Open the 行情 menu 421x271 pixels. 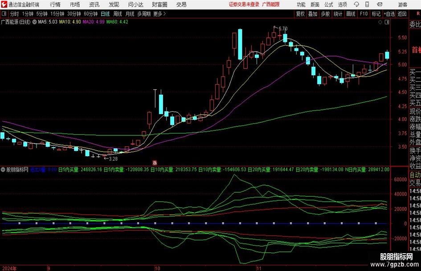click(x=55, y=4)
